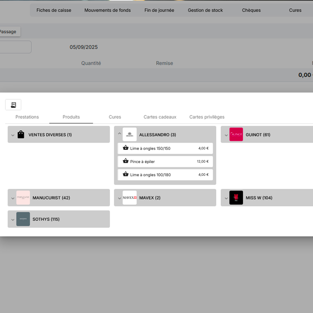Expand the SOTHYS (115) category
This screenshot has height=313, width=313.
(13, 219)
